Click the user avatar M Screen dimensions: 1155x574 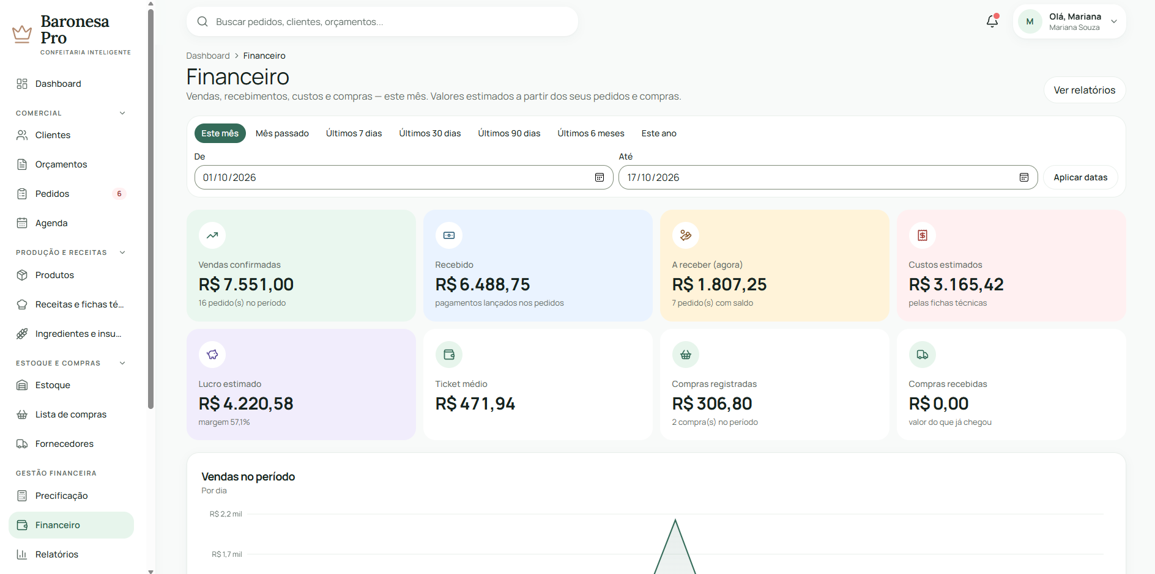point(1030,21)
